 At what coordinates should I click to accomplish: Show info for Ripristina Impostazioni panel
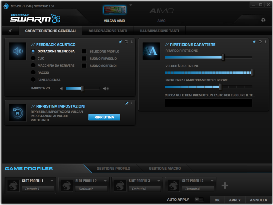[132, 103]
